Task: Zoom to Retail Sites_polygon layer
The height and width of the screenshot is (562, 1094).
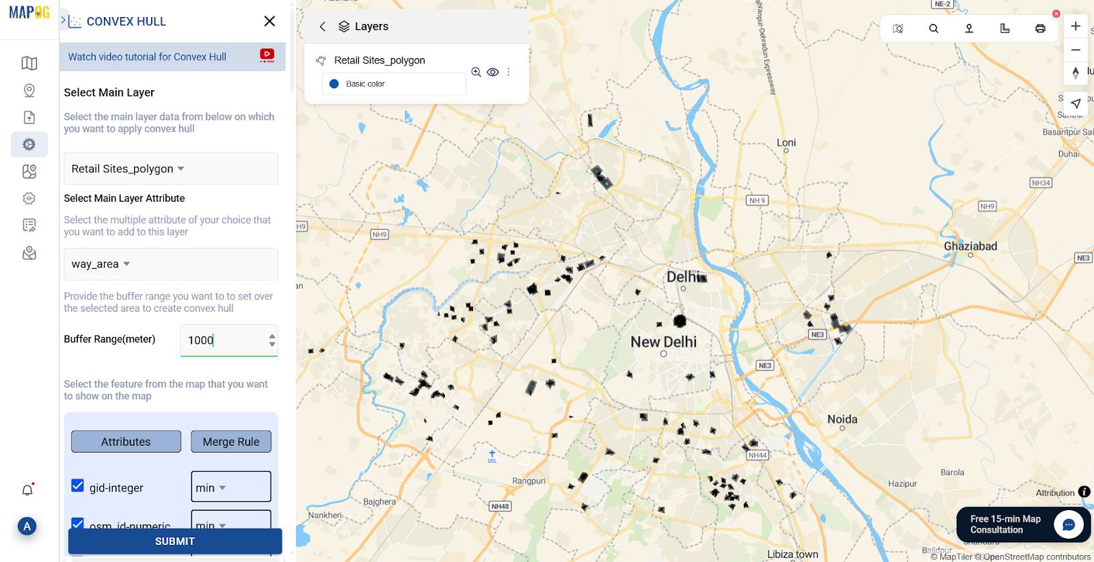Action: (477, 72)
